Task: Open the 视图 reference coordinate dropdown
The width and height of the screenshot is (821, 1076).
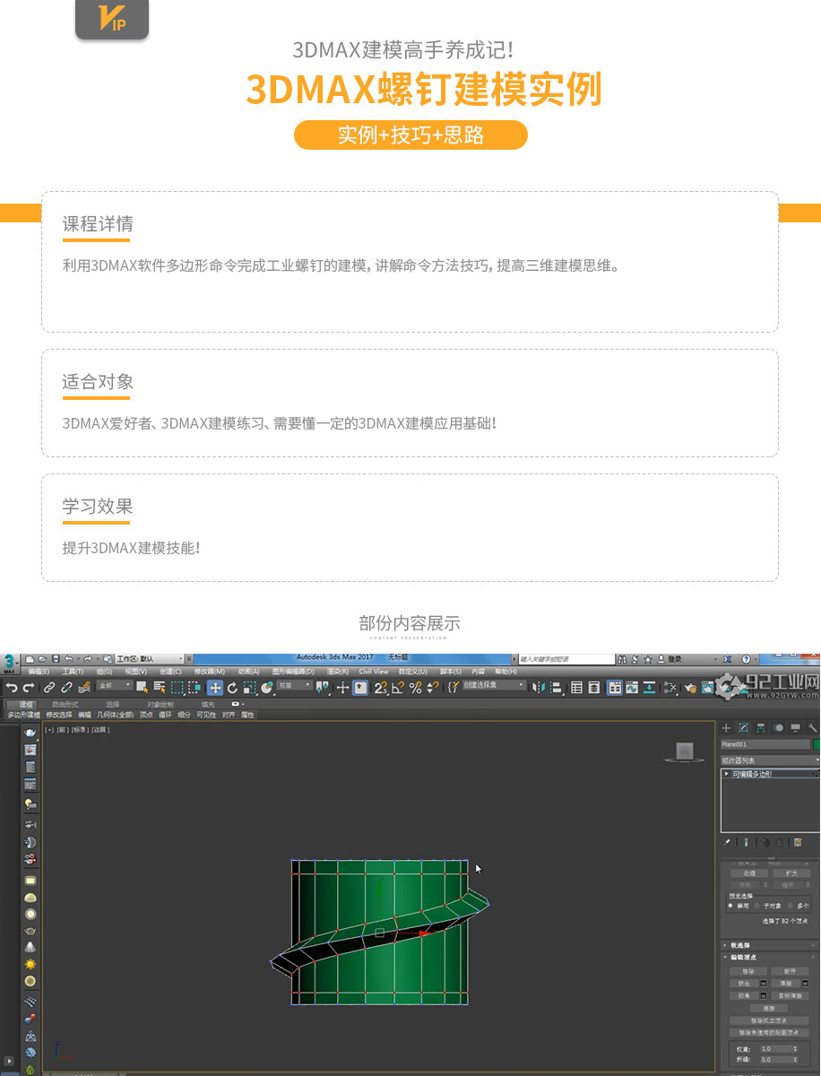Action: click(x=294, y=685)
